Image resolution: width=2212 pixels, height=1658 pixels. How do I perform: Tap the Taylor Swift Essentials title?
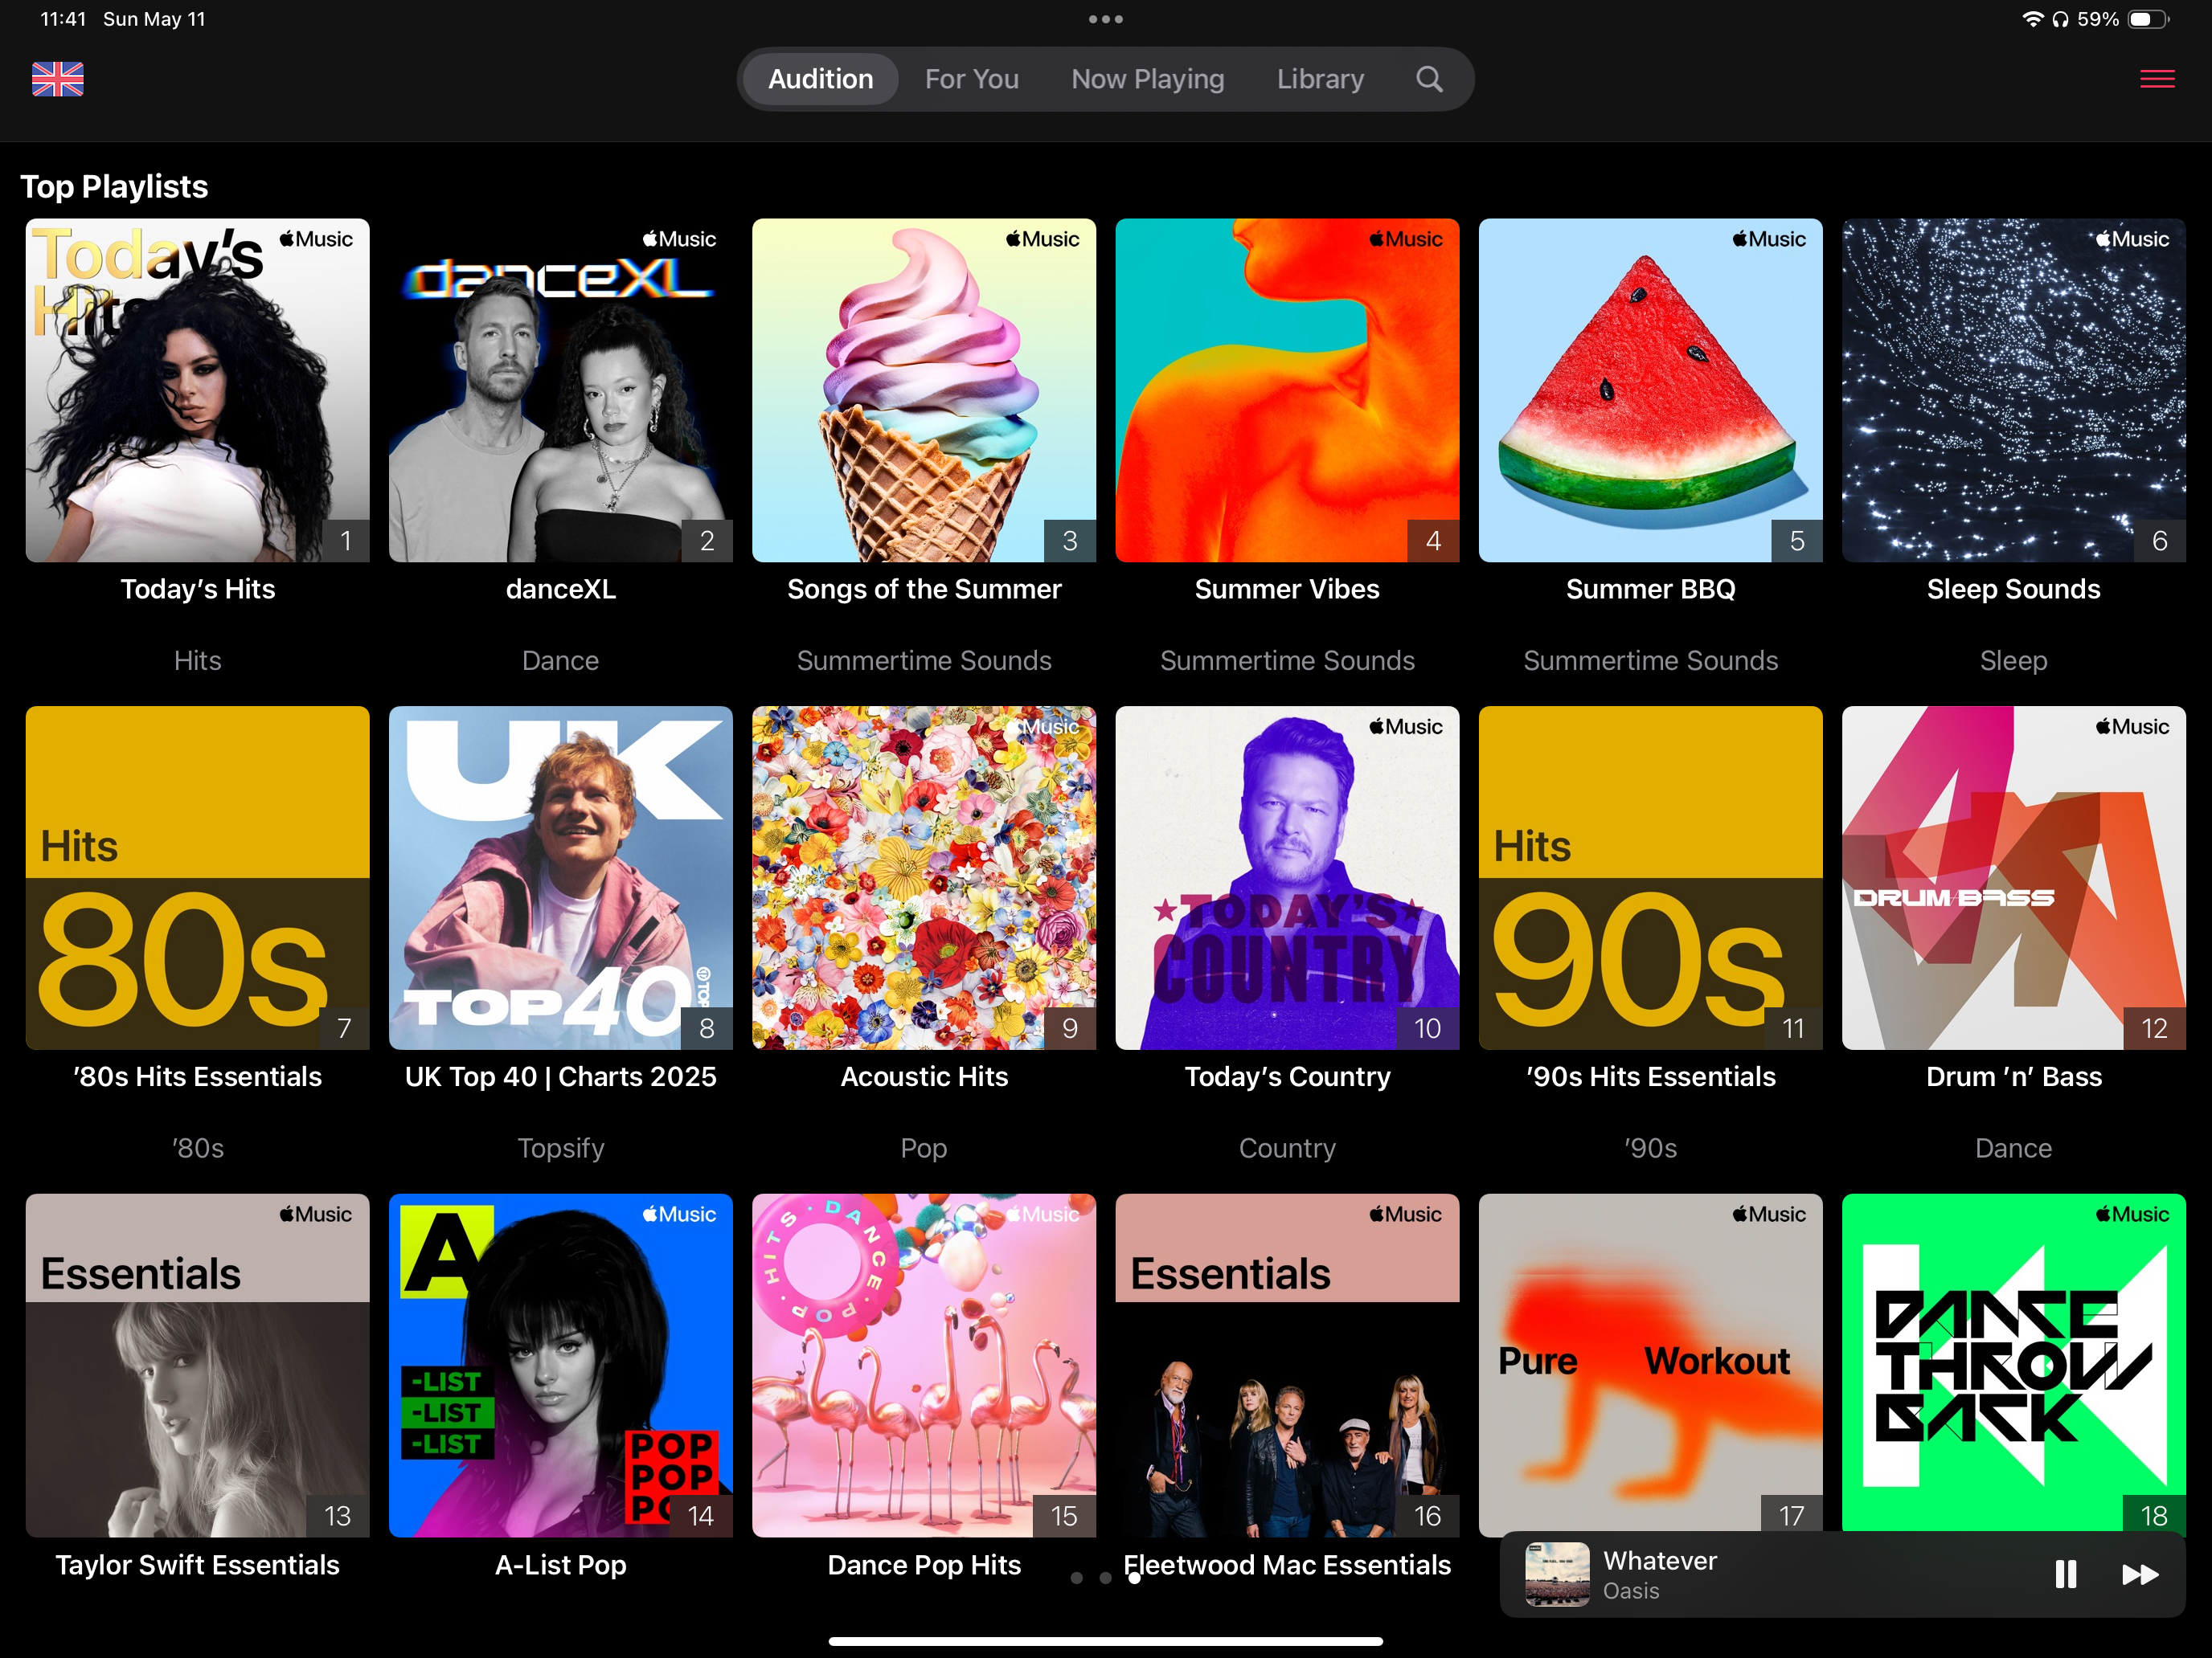[197, 1565]
